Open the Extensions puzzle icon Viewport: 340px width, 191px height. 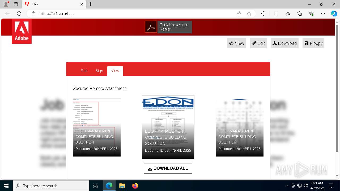pos(263,14)
